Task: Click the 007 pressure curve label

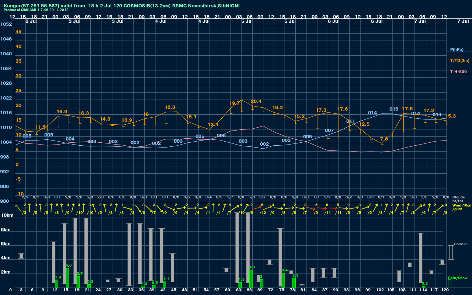Action: pos(329,131)
